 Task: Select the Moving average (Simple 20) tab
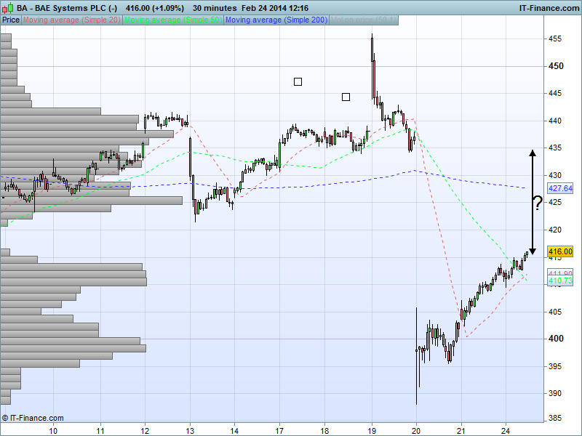pos(72,20)
